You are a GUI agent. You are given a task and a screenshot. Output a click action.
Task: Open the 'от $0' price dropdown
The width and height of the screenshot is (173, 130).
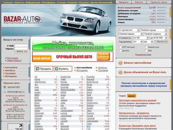141,38
